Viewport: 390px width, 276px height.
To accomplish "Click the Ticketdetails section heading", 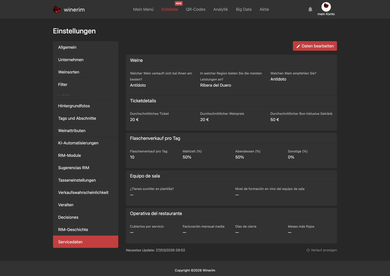I will click(143, 101).
